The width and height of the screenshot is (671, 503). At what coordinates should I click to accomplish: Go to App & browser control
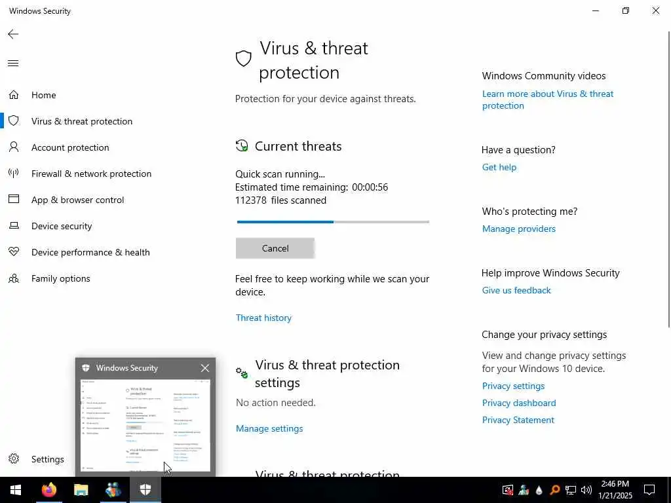[77, 200]
